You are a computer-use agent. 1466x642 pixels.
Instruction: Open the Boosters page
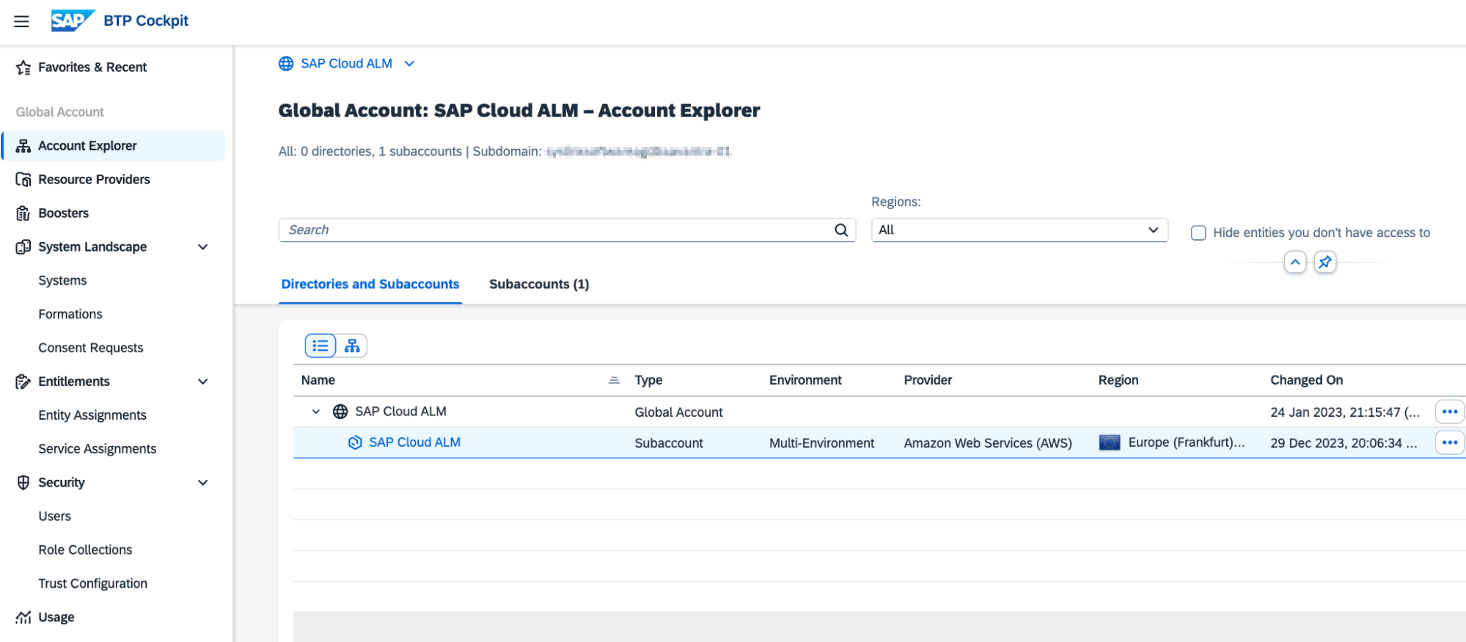click(63, 213)
